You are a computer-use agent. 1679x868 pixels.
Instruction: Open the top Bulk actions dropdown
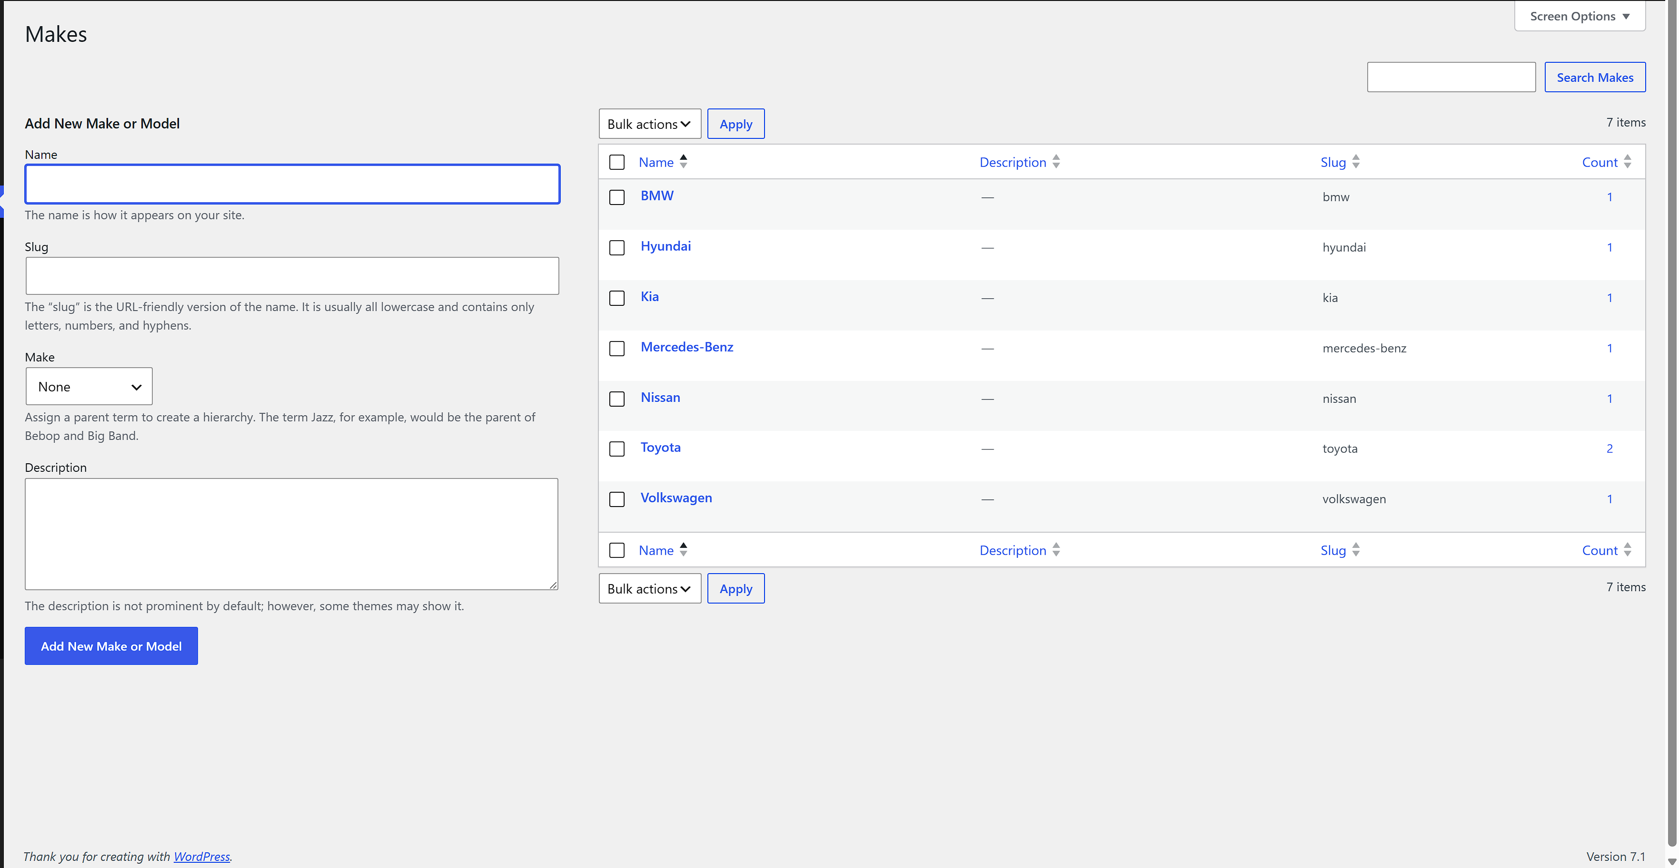[x=650, y=124]
